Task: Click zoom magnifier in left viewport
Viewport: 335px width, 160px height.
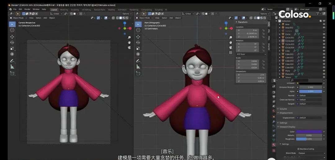Action: point(129,37)
